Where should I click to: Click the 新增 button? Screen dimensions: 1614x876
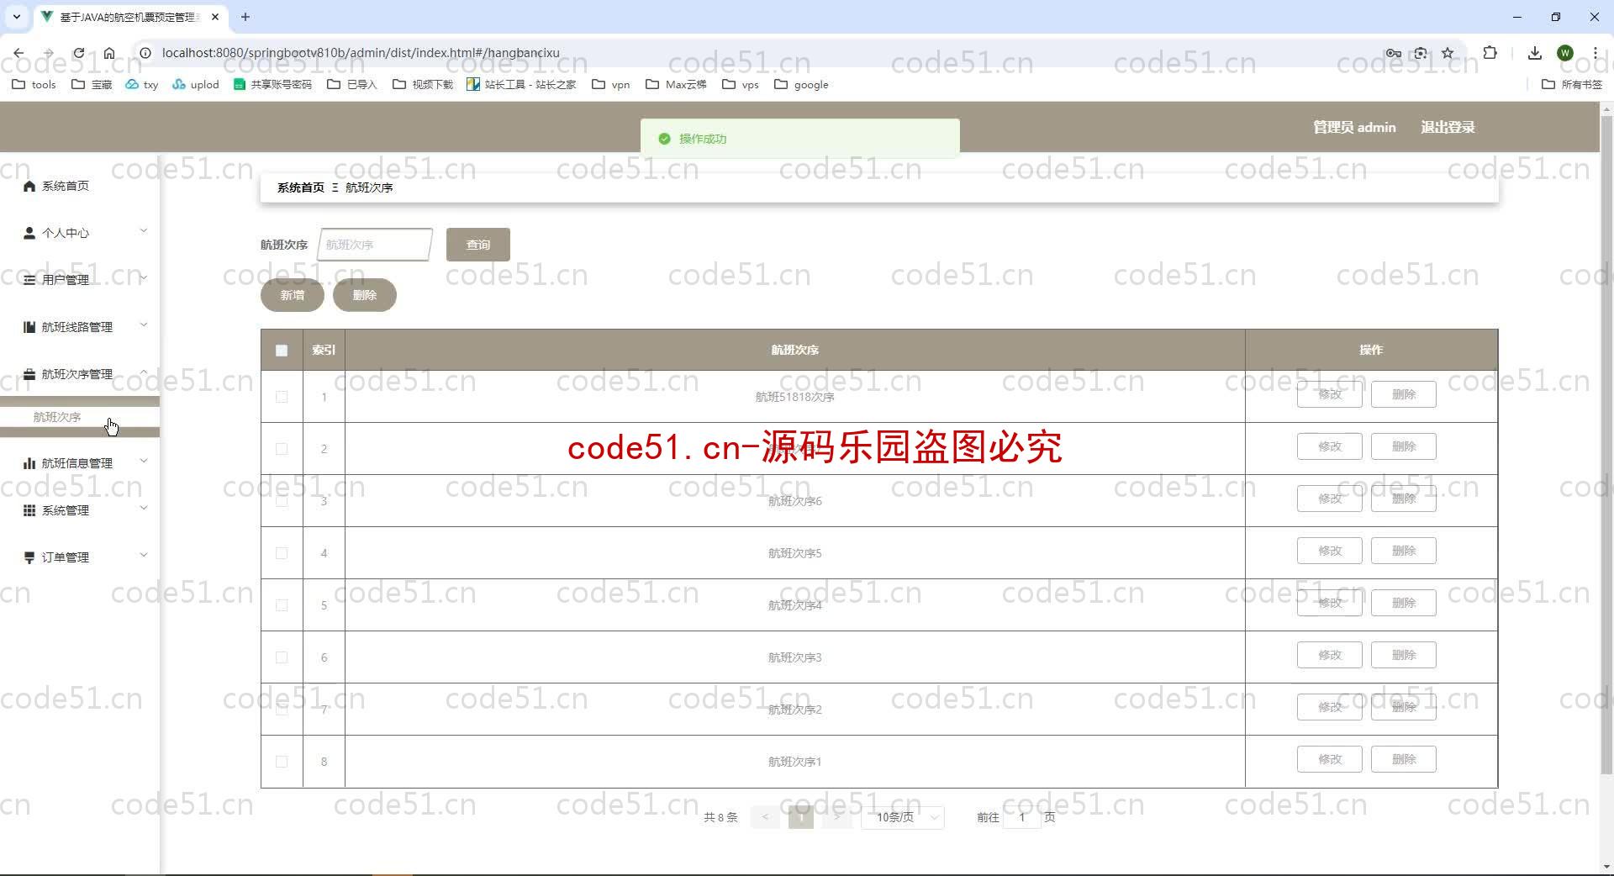pos(293,295)
